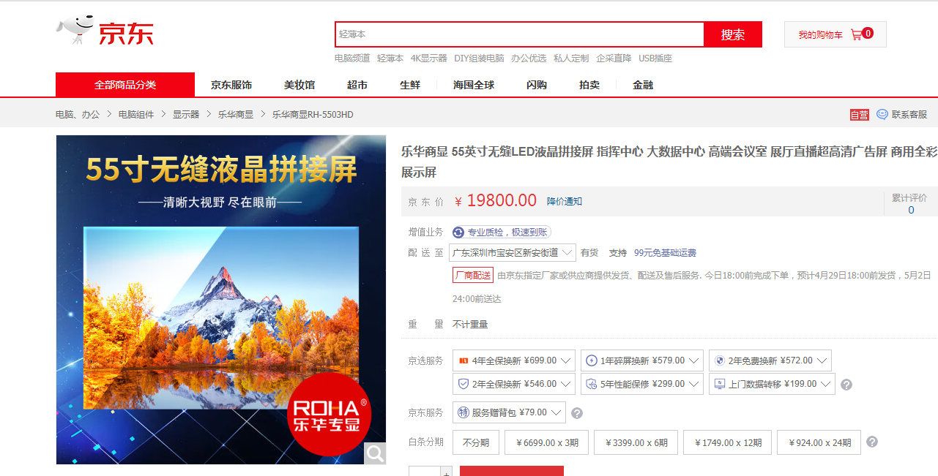Open the 电脑频道 hot search link
The height and width of the screenshot is (476, 938).
(x=352, y=58)
